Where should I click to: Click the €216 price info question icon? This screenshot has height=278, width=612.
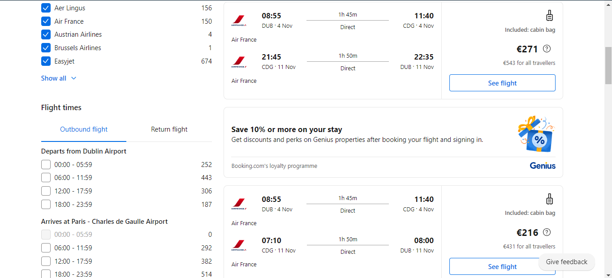click(547, 232)
